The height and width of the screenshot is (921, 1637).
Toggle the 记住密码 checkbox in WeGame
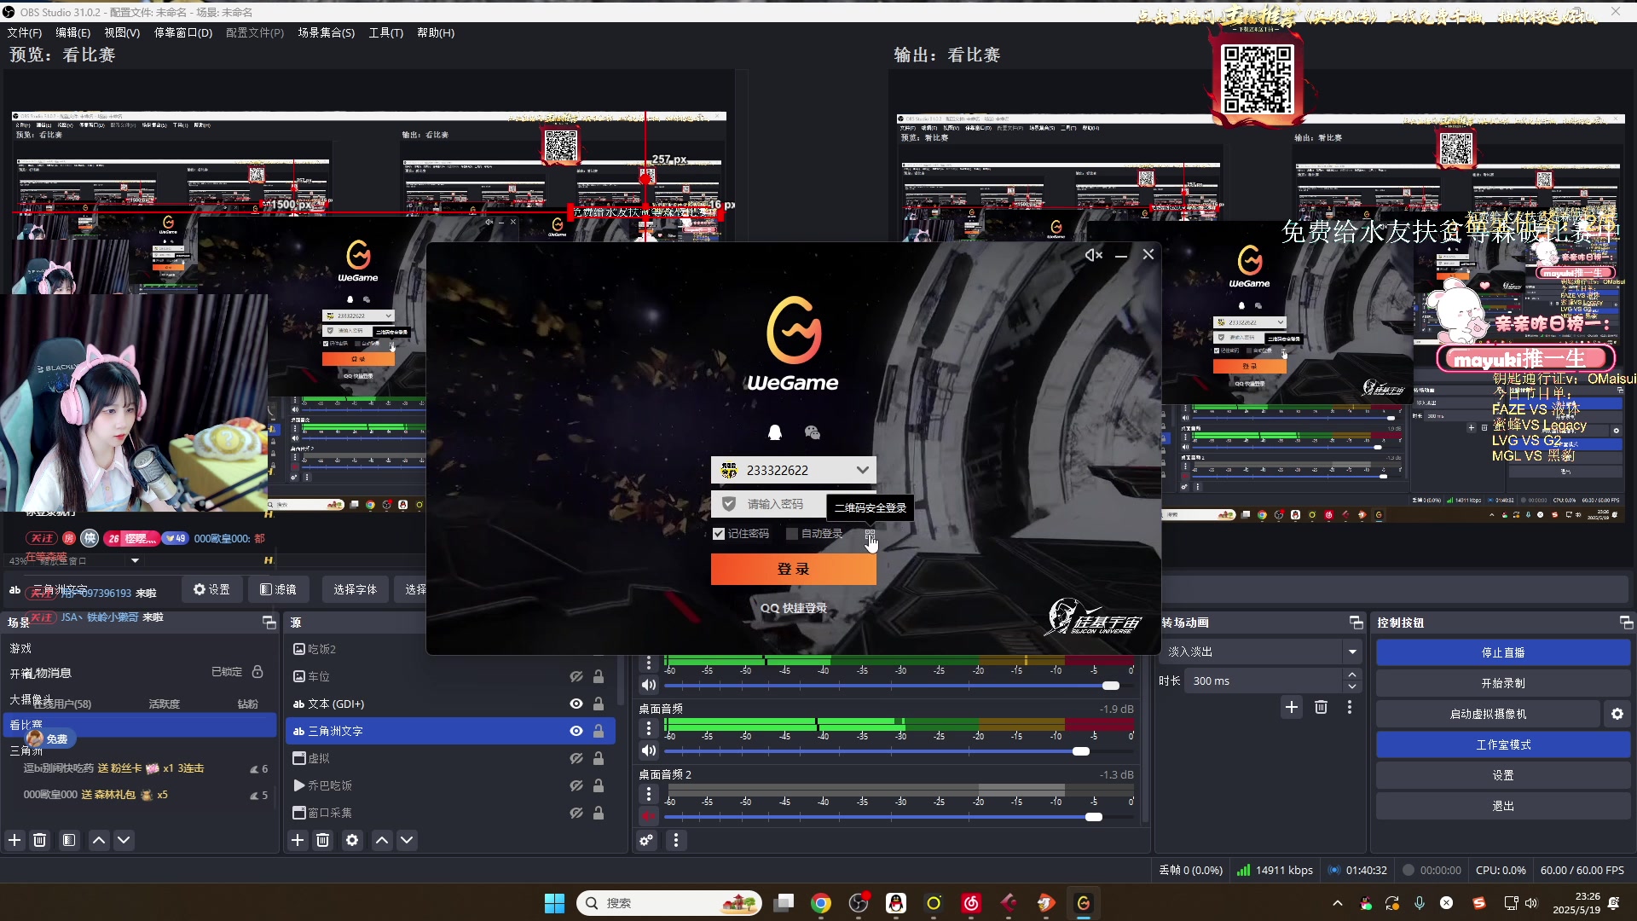[719, 534]
